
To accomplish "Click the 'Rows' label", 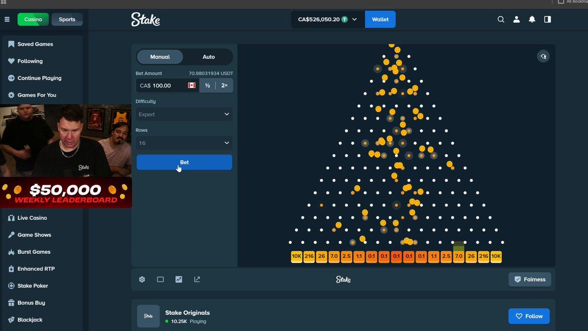I will pyautogui.click(x=142, y=130).
